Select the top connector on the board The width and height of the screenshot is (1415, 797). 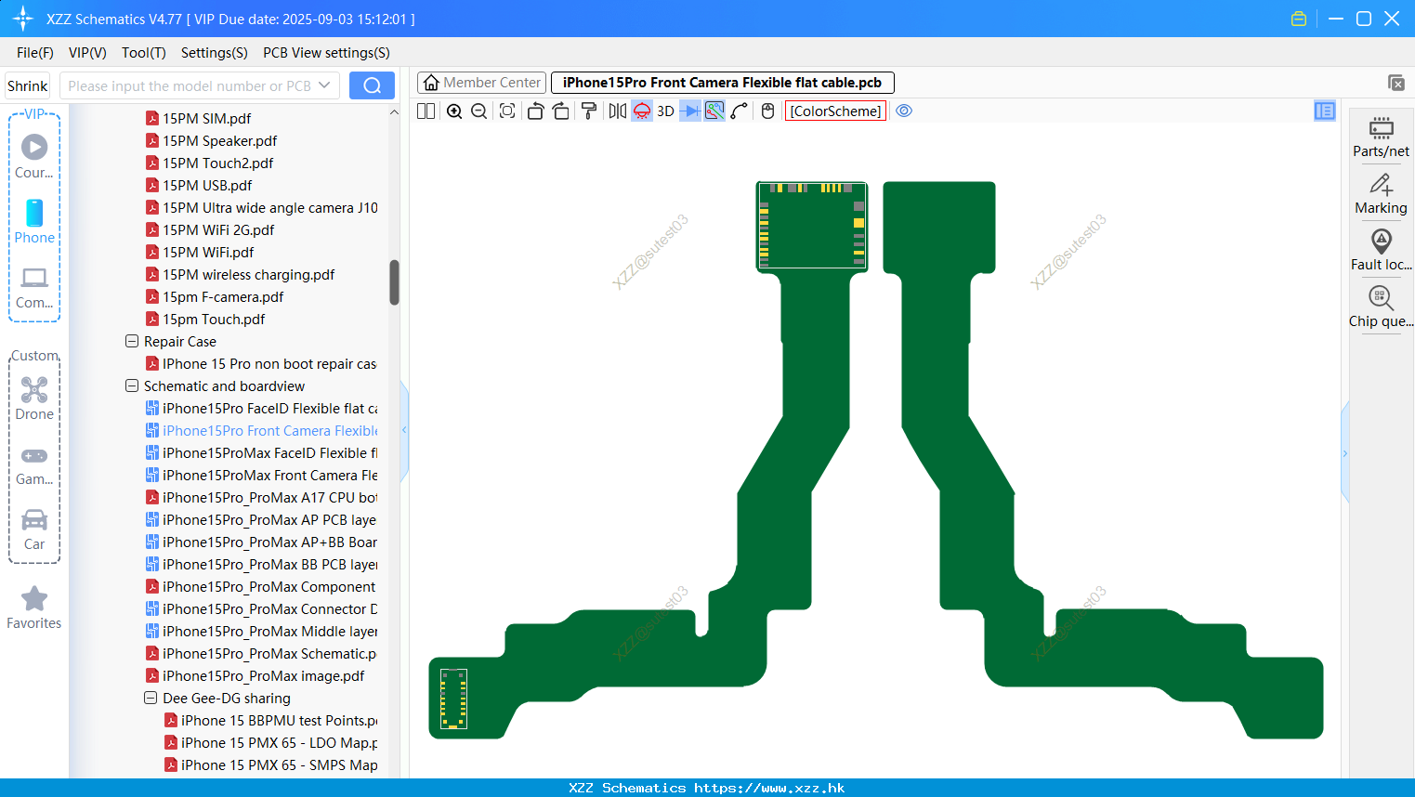coord(812,226)
